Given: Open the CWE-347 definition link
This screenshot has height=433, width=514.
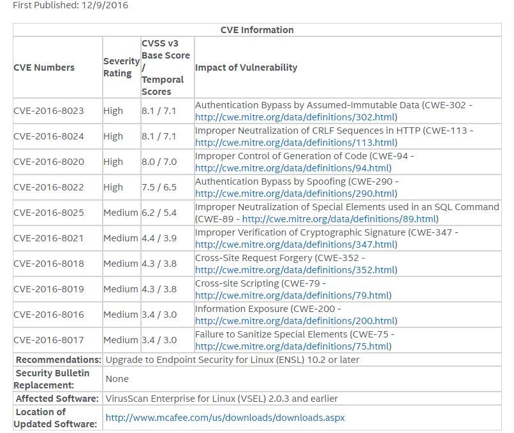Looking at the screenshot, I should pos(295,245).
